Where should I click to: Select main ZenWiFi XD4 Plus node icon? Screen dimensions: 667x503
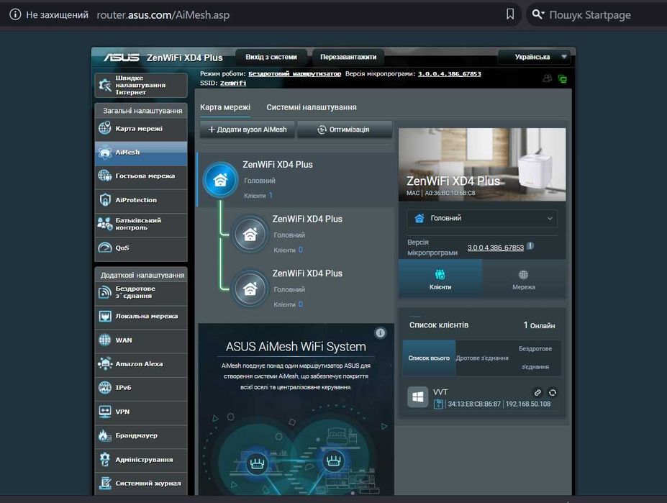[x=220, y=180]
